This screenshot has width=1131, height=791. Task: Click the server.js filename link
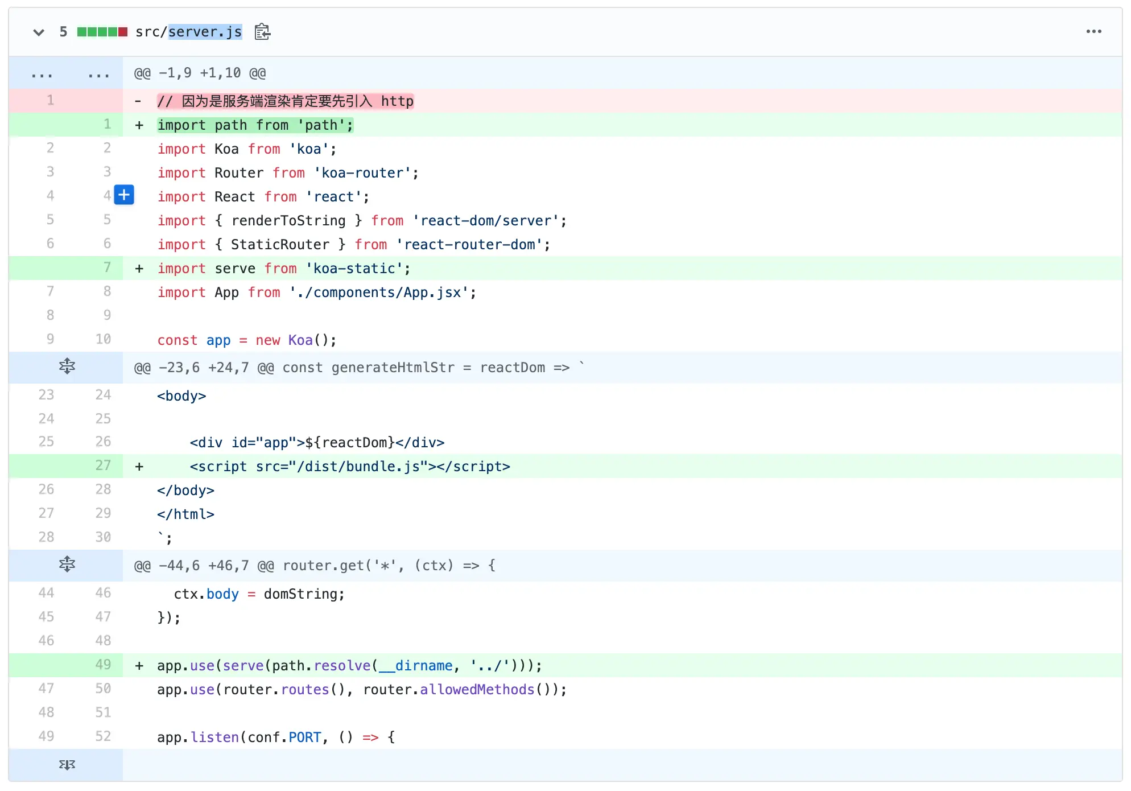click(205, 32)
